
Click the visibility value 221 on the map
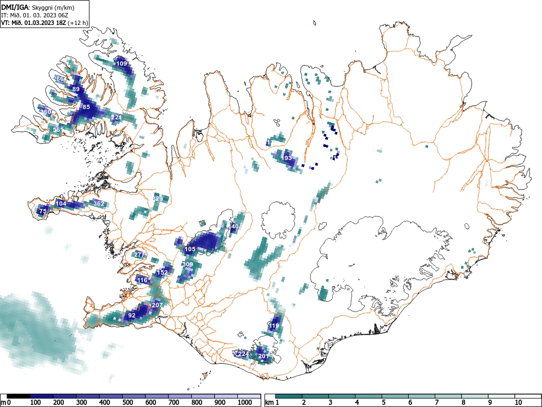tap(117, 117)
